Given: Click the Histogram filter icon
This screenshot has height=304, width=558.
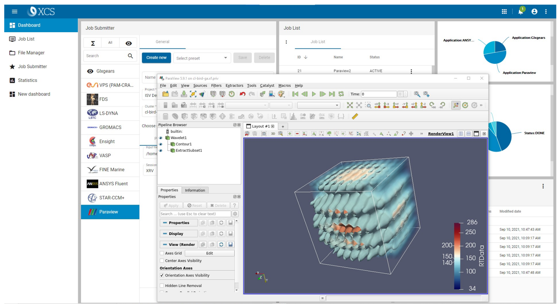Looking at the screenshot, I should click(293, 116).
